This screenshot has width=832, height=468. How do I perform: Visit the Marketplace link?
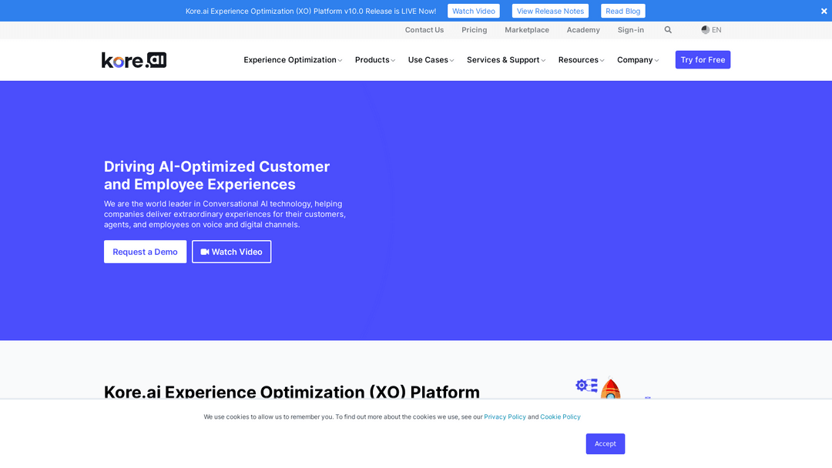(527, 30)
